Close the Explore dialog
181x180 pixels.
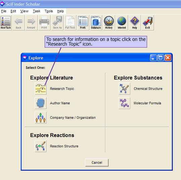pyautogui.click(x=168, y=58)
